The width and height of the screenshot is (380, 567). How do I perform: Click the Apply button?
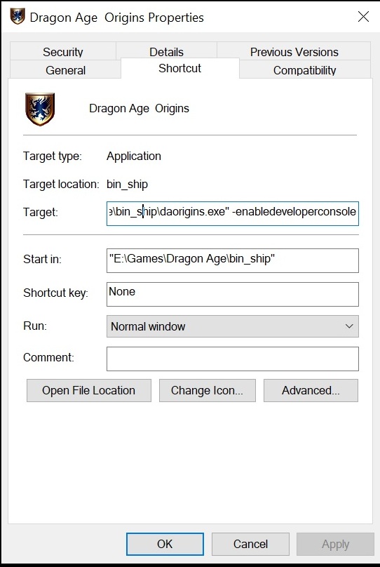pyautogui.click(x=335, y=544)
